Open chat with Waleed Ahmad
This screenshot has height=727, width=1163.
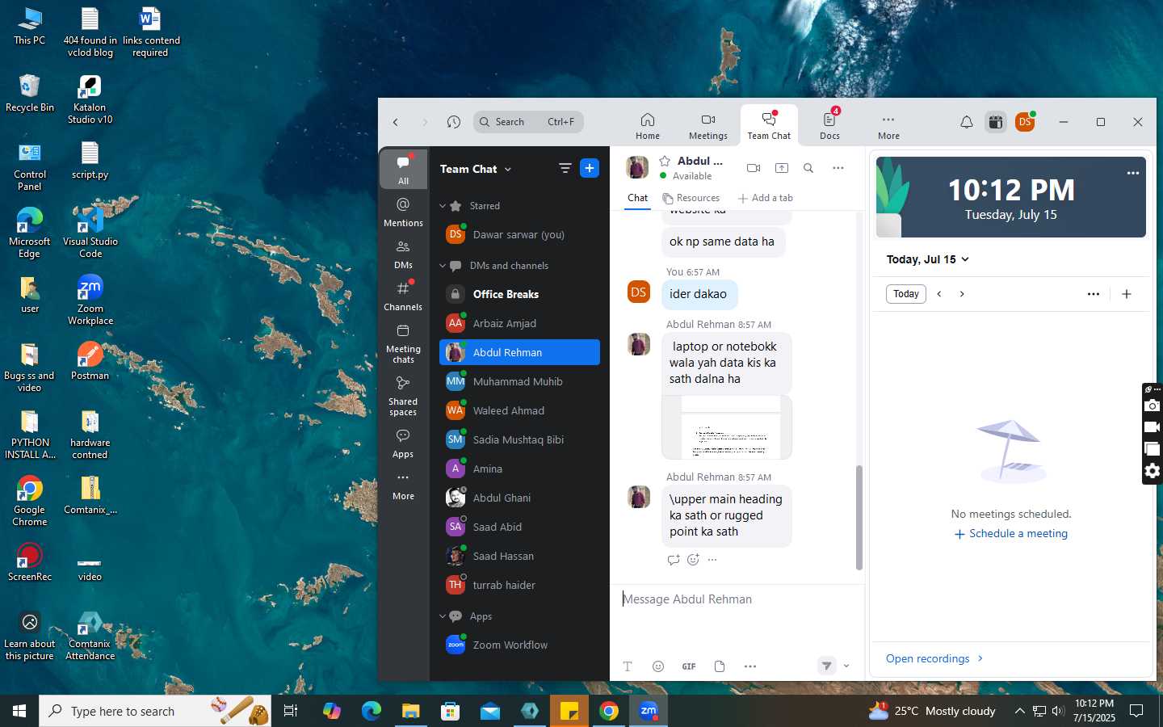click(519, 410)
